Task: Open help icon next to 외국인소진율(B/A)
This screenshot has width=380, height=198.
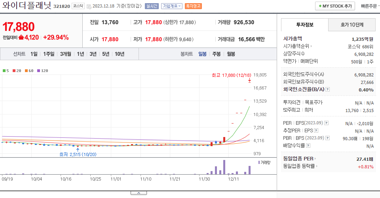Action: [x=327, y=89]
